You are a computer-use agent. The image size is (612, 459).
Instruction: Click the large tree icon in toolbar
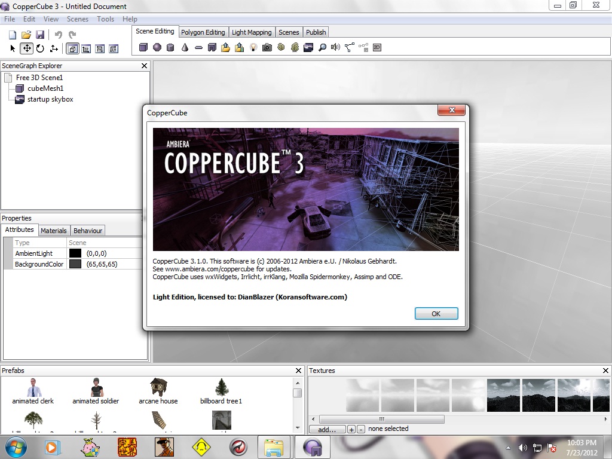[295, 47]
